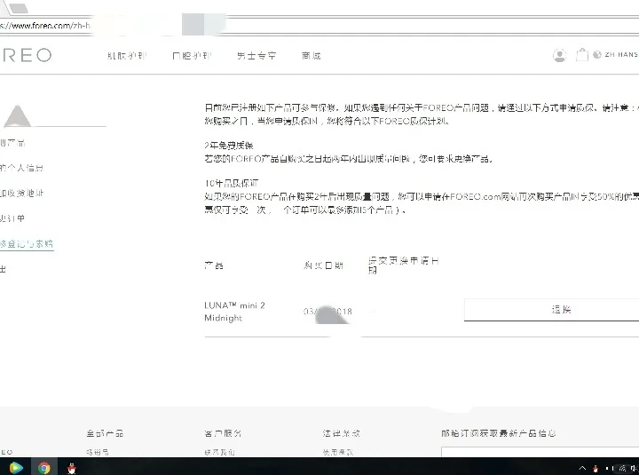Viewport: 639px width, 475px height.
Task: Open the first link under 全部产品
Action: click(x=98, y=452)
